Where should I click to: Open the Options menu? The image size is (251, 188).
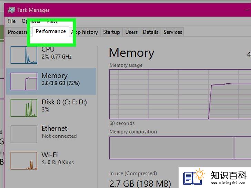(x=31, y=21)
